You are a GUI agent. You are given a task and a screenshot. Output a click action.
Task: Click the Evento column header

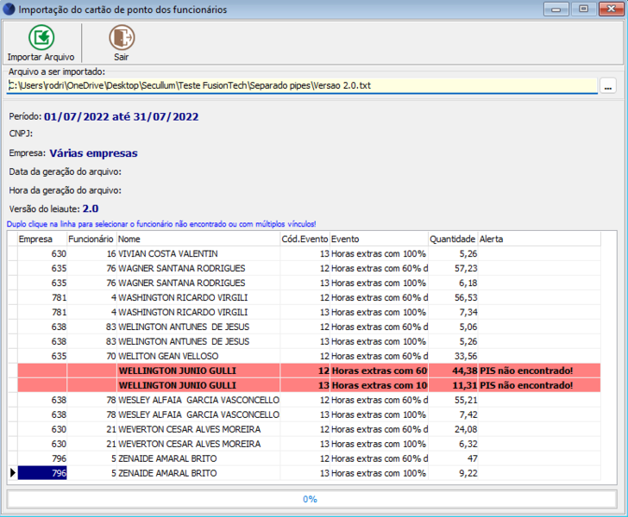380,239
